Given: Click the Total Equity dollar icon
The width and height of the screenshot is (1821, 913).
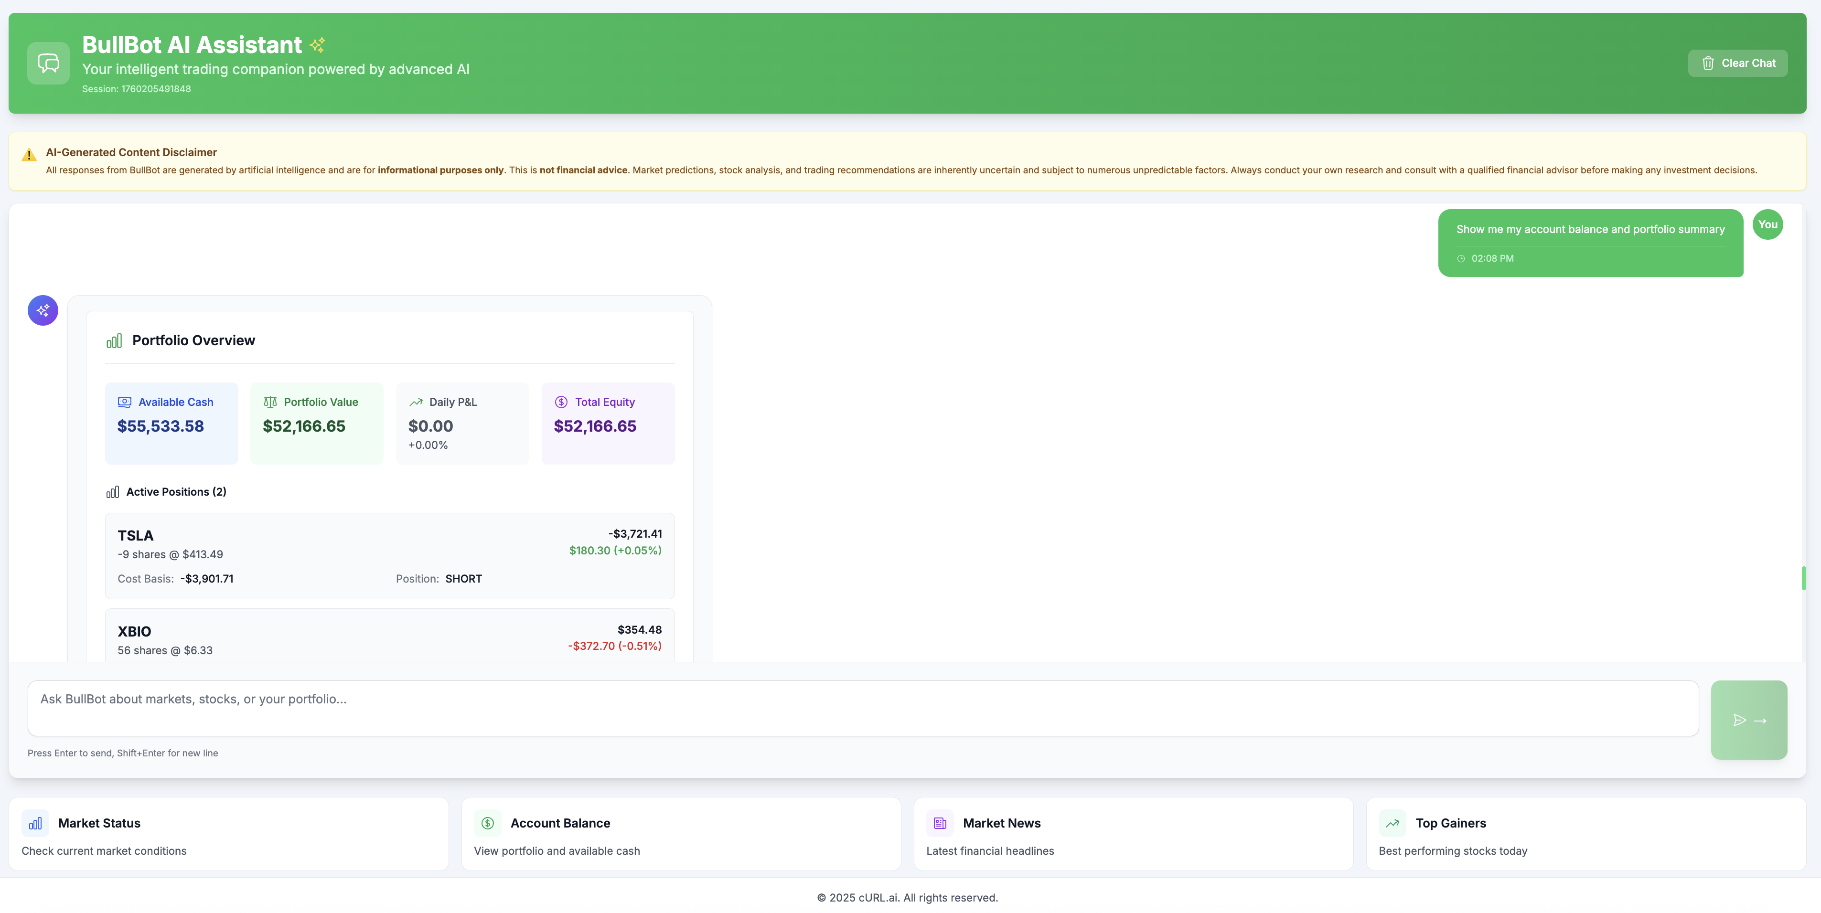Looking at the screenshot, I should [x=561, y=402].
